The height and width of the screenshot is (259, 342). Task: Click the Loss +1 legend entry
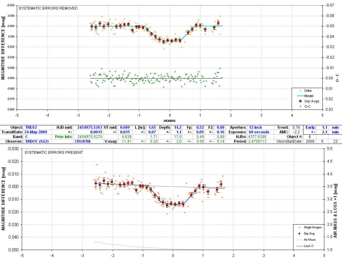(x=305, y=246)
